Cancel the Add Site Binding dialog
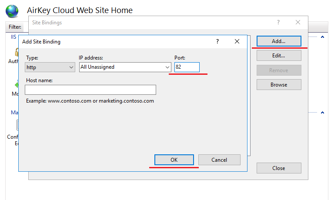331x200 pixels. coord(219,160)
